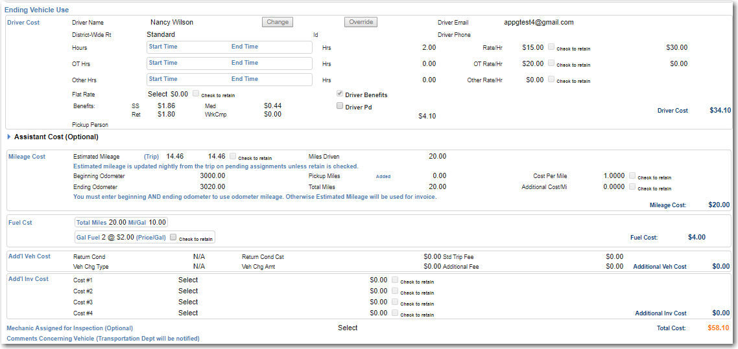Click the Ret benefit amount $1.80
The width and height of the screenshot is (738, 349).
point(166,114)
